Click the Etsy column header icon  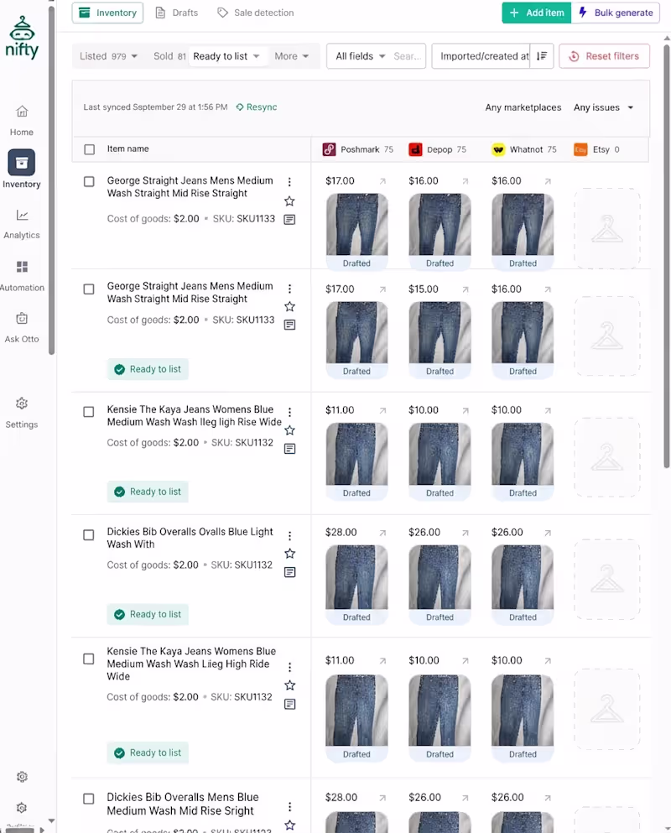point(580,149)
